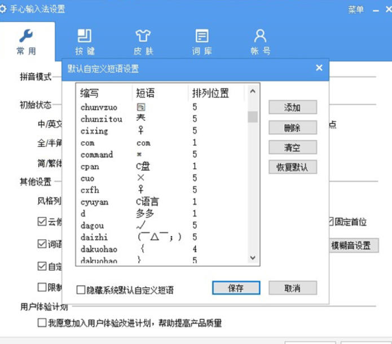Image resolution: width=392 pixels, height=344 pixels.
Task: Check 我愿意加入用户体验改进计划 option
Action: [42, 323]
